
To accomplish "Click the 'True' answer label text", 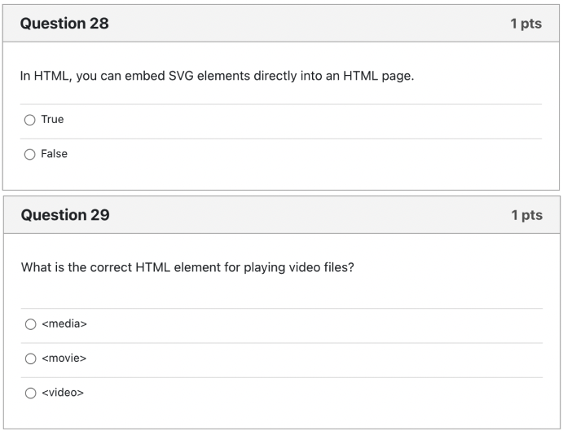I will pyautogui.click(x=52, y=119).
